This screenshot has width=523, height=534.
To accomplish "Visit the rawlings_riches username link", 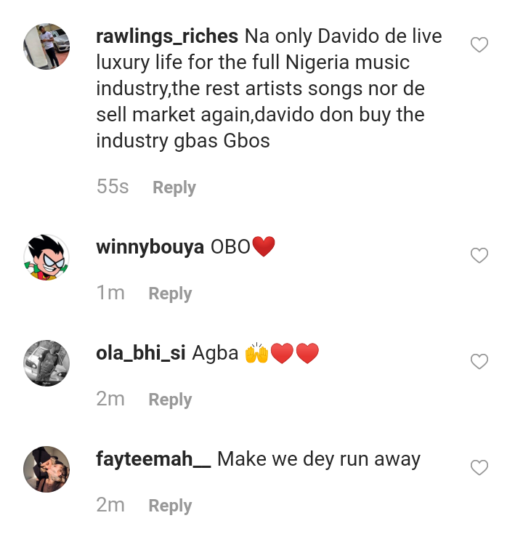I will click(167, 36).
